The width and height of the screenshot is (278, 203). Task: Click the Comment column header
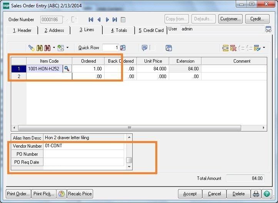click(x=234, y=61)
